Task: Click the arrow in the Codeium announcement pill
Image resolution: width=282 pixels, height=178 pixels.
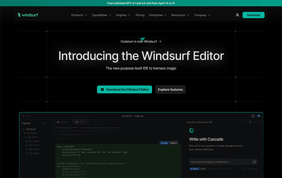Action: click(x=160, y=41)
